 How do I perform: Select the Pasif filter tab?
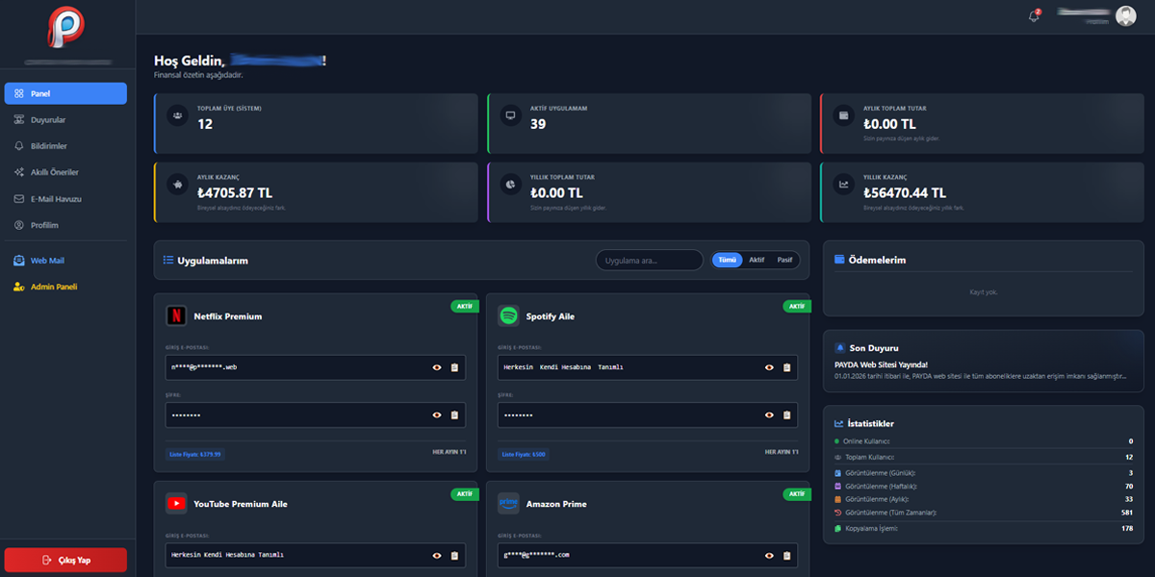coord(785,260)
